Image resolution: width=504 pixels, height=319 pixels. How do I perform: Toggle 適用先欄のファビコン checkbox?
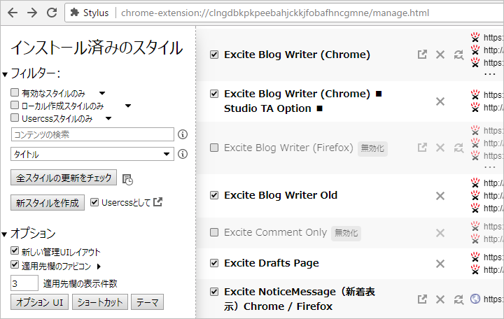[15, 264]
